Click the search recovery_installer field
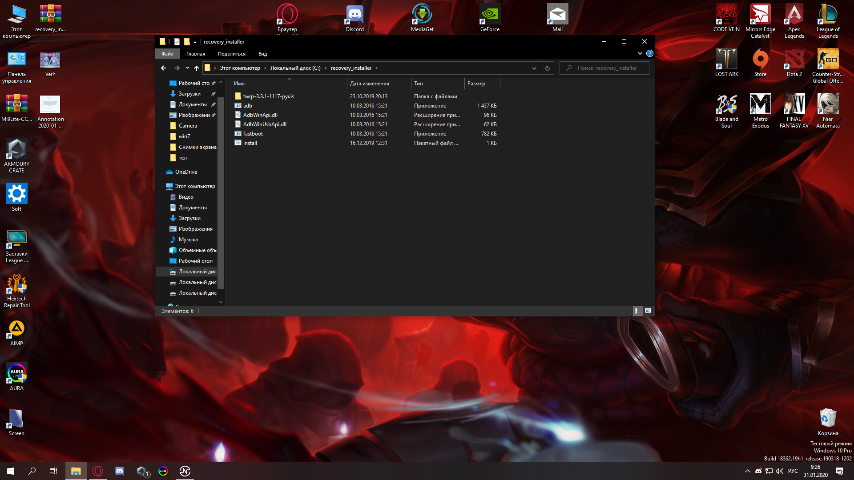854x480 pixels. coord(604,68)
